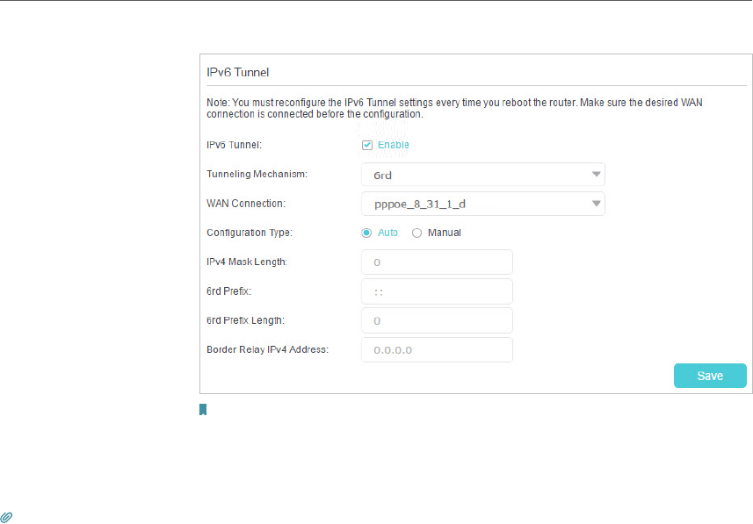Focus the IPv4 Mask Length field
The image size is (753, 524).
coord(437,262)
